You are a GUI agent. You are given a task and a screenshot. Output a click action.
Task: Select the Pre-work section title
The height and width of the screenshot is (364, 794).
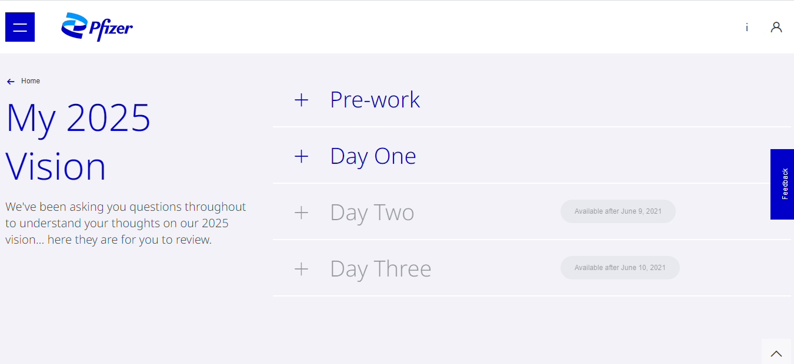(375, 100)
